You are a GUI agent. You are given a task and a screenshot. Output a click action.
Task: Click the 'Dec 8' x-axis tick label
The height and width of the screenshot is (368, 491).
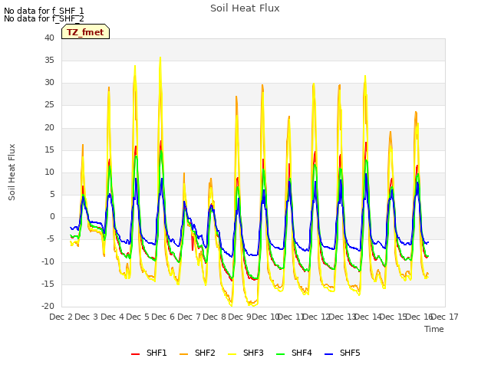click(215, 317)
